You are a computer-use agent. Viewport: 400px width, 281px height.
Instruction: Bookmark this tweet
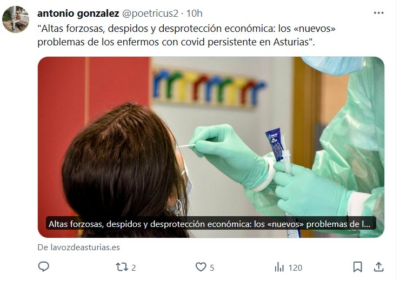click(357, 267)
